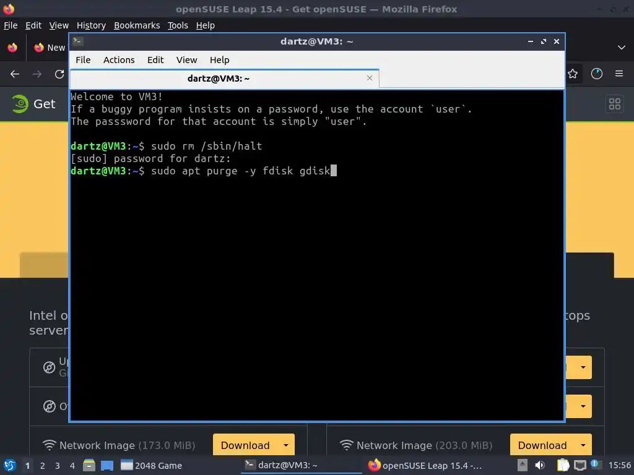The height and width of the screenshot is (475, 634).
Task: Expand options for the 203.0 MiB Download
Action: coord(583,445)
